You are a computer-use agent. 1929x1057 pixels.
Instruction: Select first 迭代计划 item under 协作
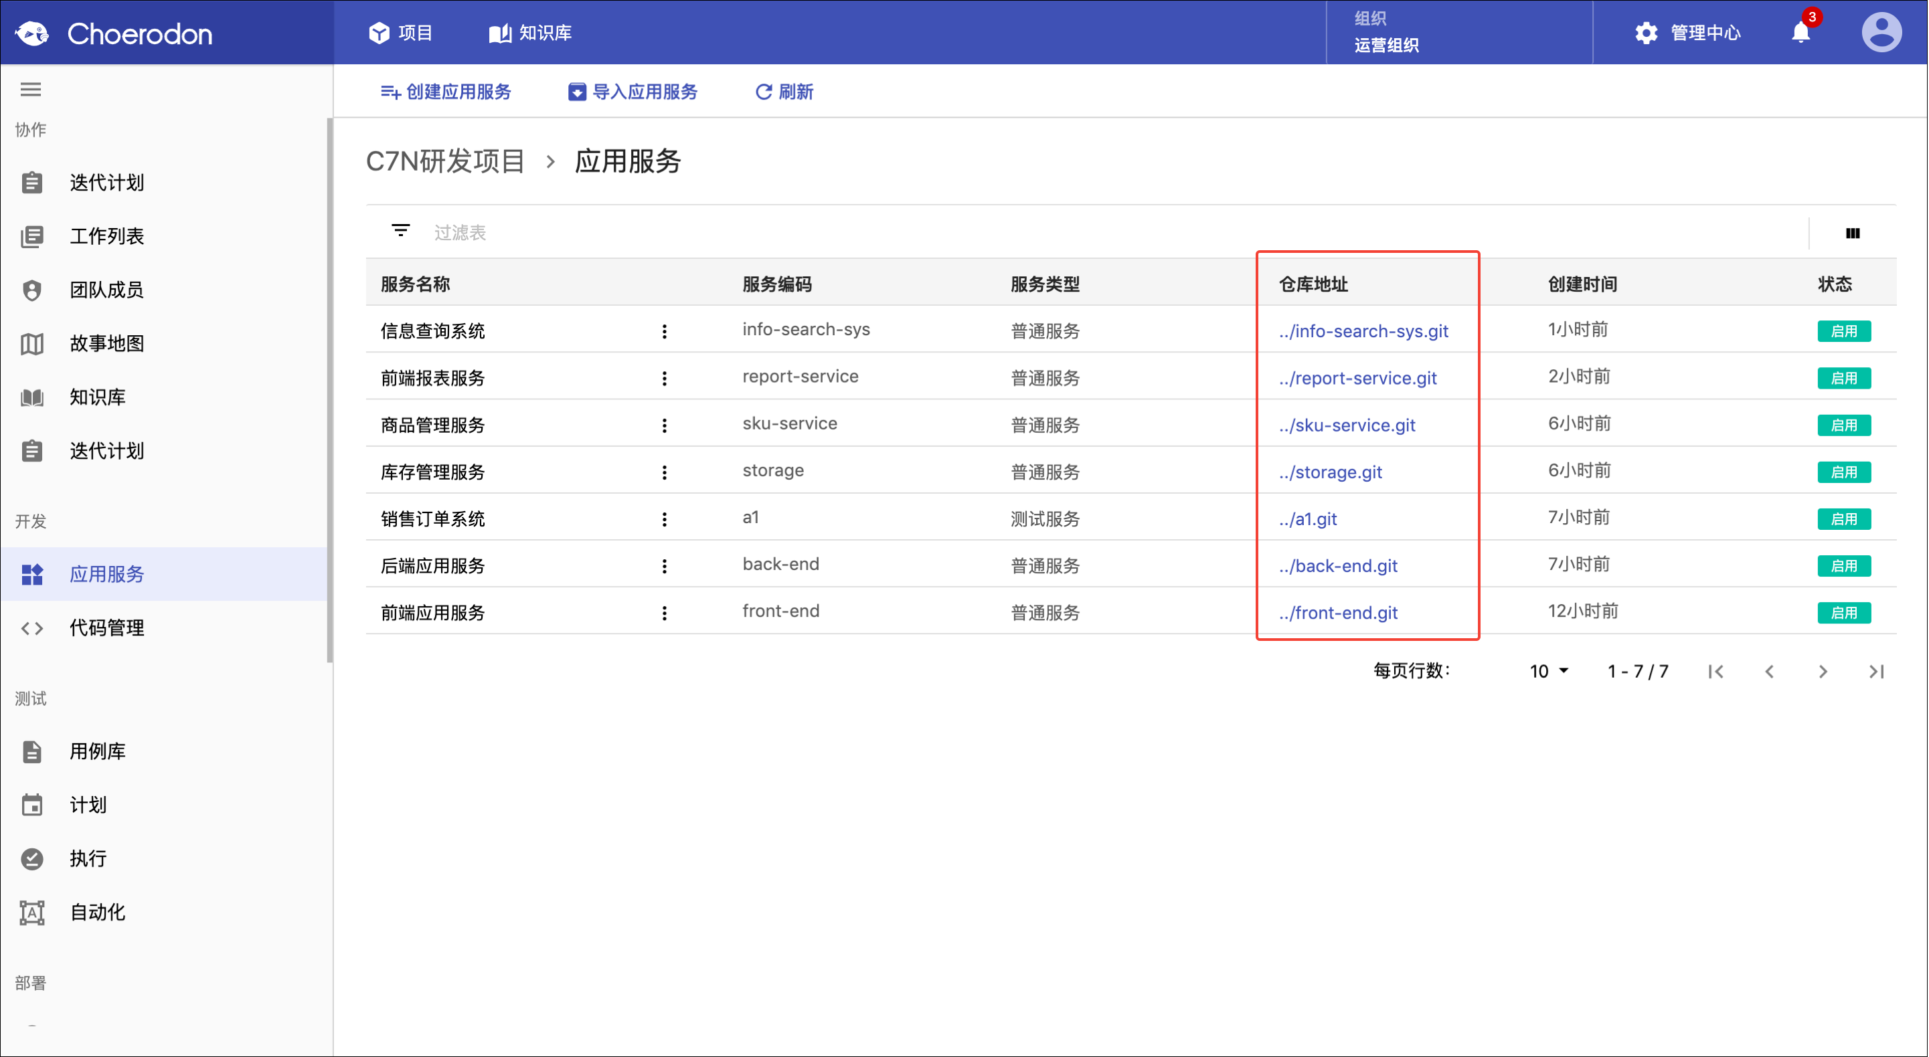(x=163, y=183)
